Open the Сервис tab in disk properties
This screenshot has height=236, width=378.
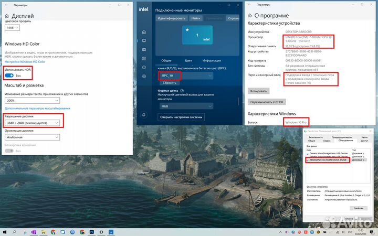pos(327,141)
